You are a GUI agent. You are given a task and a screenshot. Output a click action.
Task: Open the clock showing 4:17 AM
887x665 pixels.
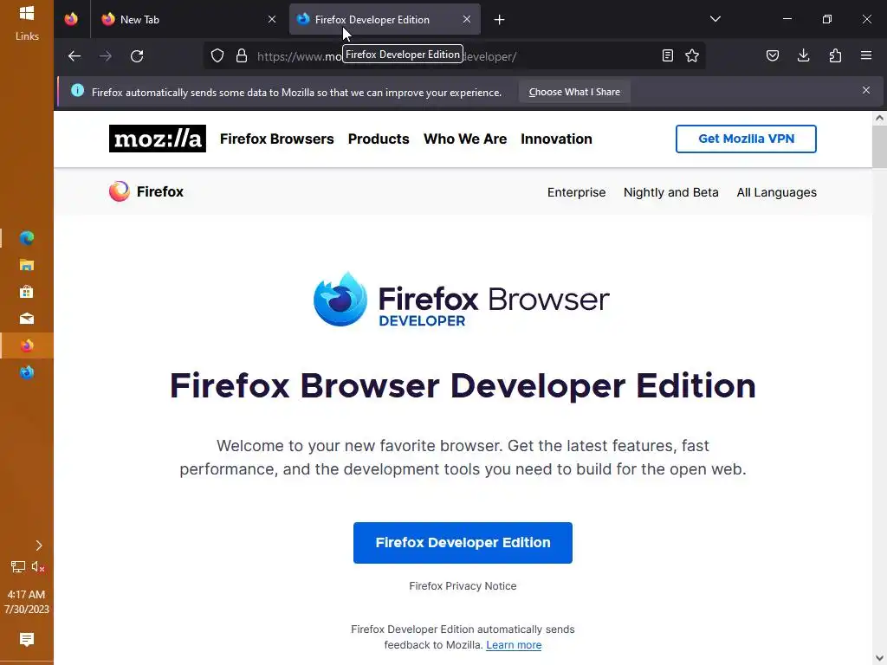point(27,602)
